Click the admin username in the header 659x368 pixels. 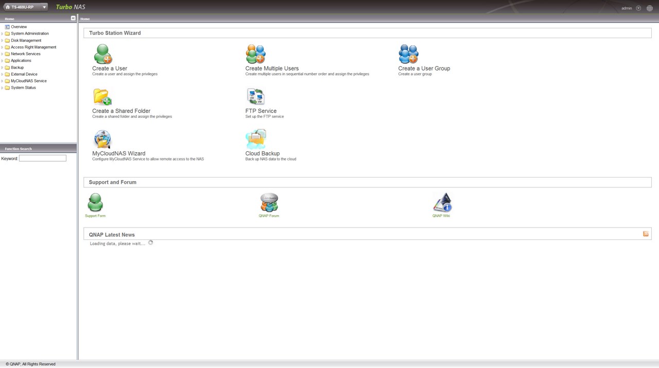(x=627, y=8)
